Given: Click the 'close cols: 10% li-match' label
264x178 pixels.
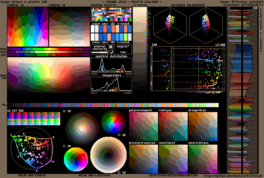Looking at the screenshot, I should tap(111, 23).
